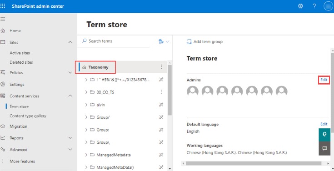Click the search magnifier icon
Viewport: 334px width, 171px height.
click(85, 41)
